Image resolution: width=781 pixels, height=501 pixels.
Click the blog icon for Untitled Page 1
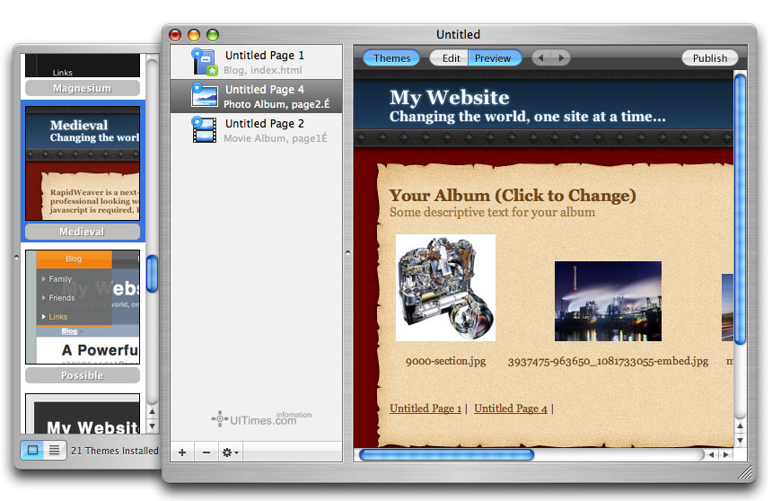[205, 62]
